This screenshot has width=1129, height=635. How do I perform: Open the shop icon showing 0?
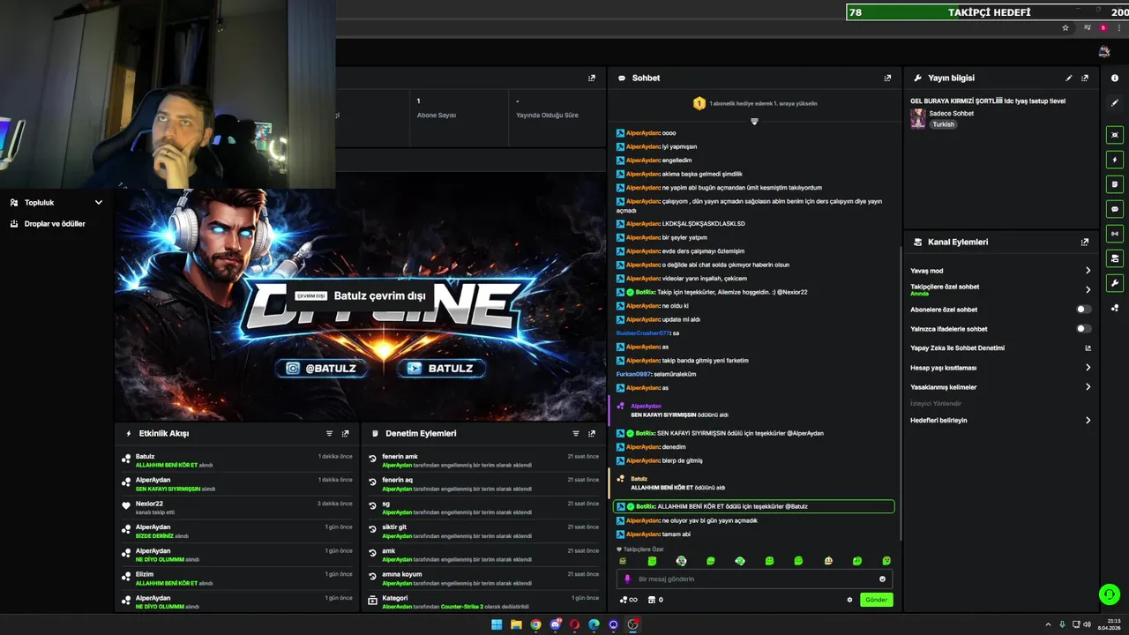click(655, 600)
